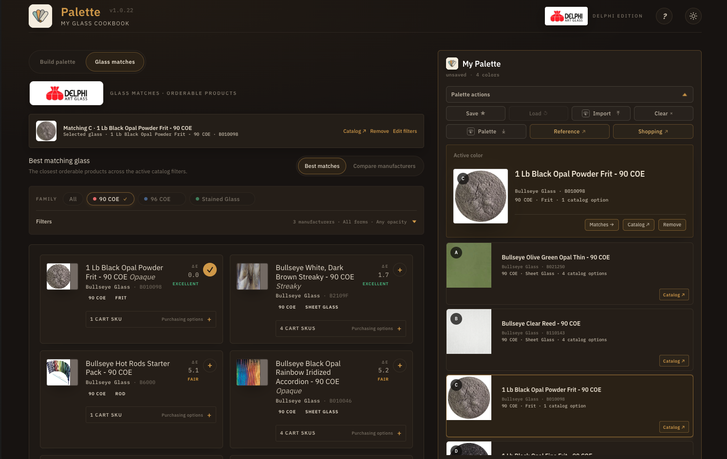Screen dimensions: 727x459
Task: Toggle the 90 COE family filter
Action: tap(111, 199)
